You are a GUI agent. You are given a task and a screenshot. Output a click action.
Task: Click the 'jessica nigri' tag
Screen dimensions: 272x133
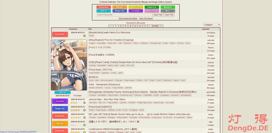(x=159, y=103)
